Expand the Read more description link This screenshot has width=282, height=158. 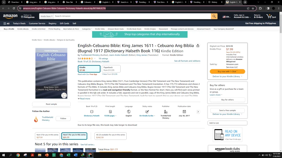click(84, 98)
